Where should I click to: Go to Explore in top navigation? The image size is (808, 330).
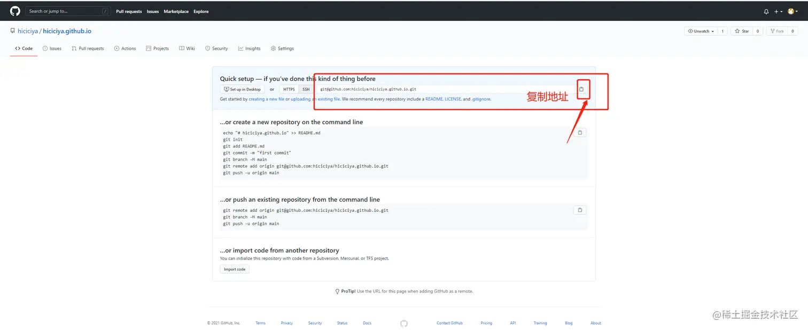pyautogui.click(x=201, y=11)
